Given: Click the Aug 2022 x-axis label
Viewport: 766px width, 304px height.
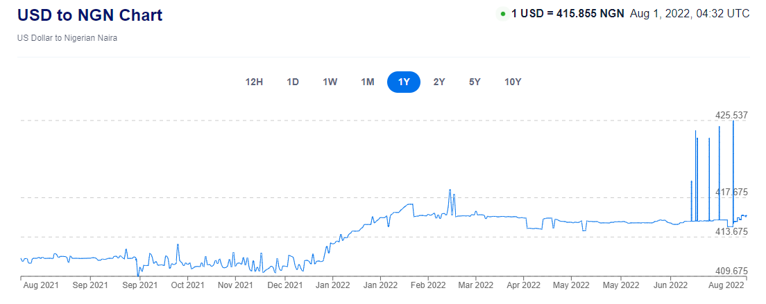Looking at the screenshot, I should pyautogui.click(x=725, y=284).
